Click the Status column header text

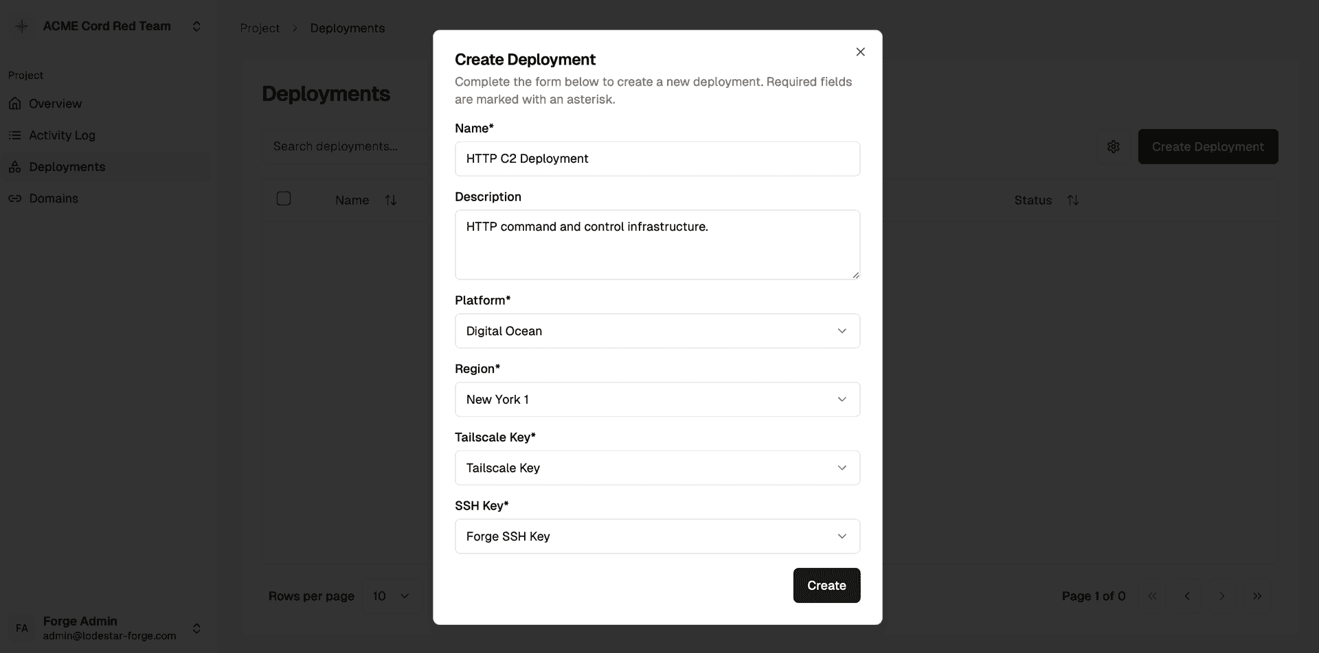click(1033, 200)
